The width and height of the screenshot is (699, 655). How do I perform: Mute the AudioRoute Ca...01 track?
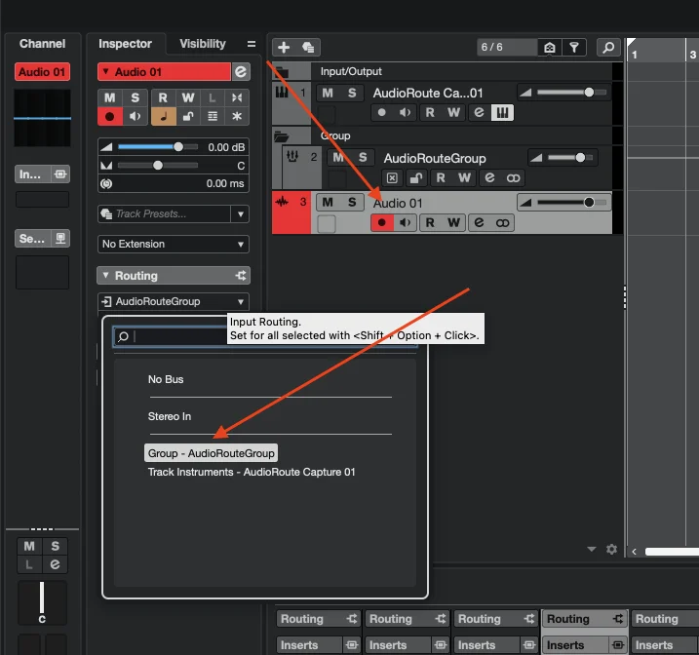pyautogui.click(x=328, y=93)
